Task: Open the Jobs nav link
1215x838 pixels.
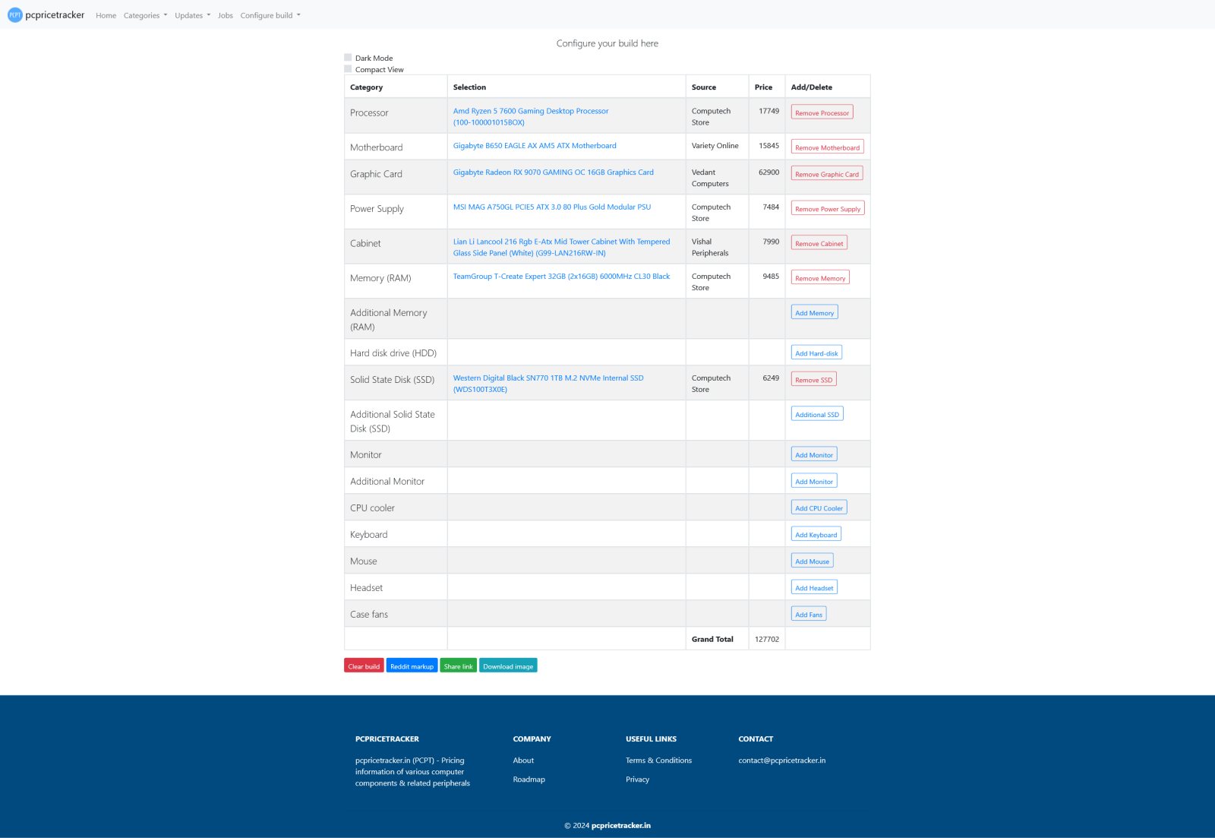Action: (x=226, y=15)
